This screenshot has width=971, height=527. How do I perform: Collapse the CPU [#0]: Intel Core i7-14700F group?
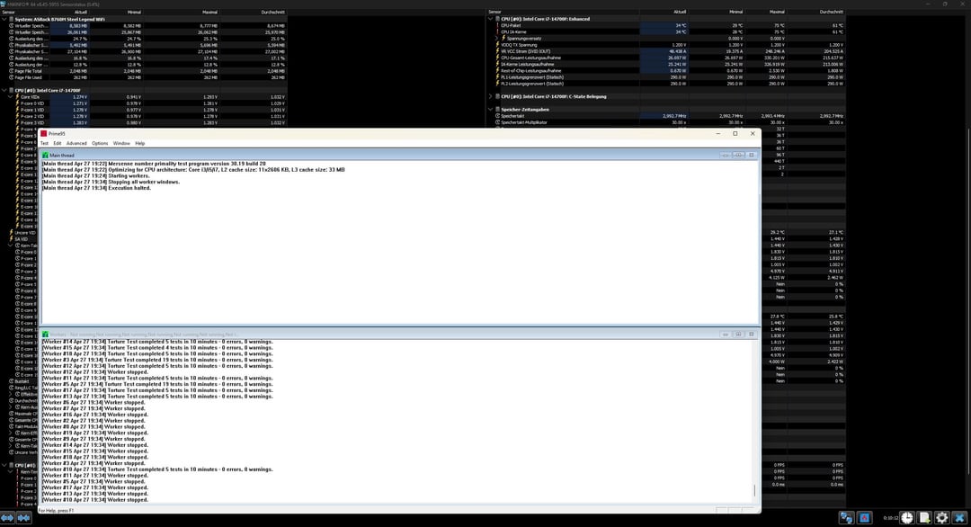point(4,90)
